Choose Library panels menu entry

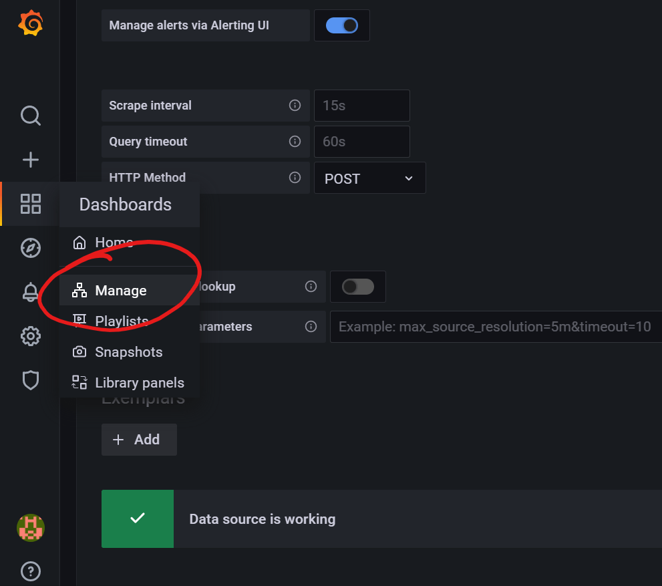[x=139, y=383]
